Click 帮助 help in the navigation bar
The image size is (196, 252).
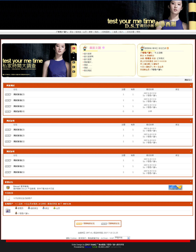click(x=138, y=32)
